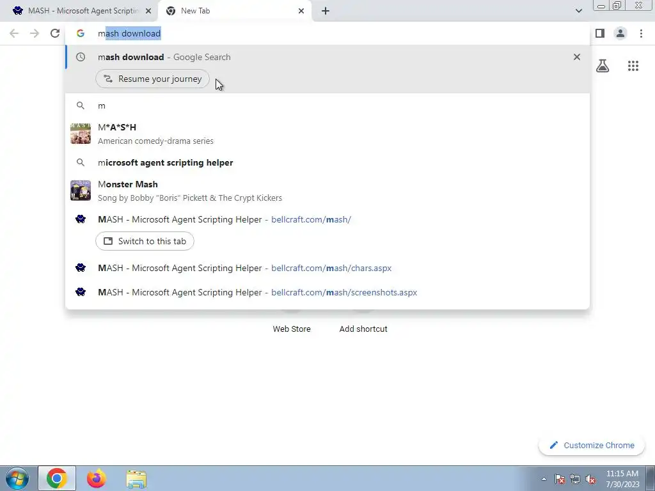The width and height of the screenshot is (655, 491).
Task: Click the Chrome taskbar icon
Action: [57, 478]
